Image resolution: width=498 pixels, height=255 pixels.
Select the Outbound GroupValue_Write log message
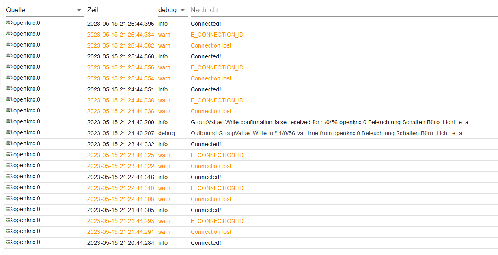coord(326,133)
